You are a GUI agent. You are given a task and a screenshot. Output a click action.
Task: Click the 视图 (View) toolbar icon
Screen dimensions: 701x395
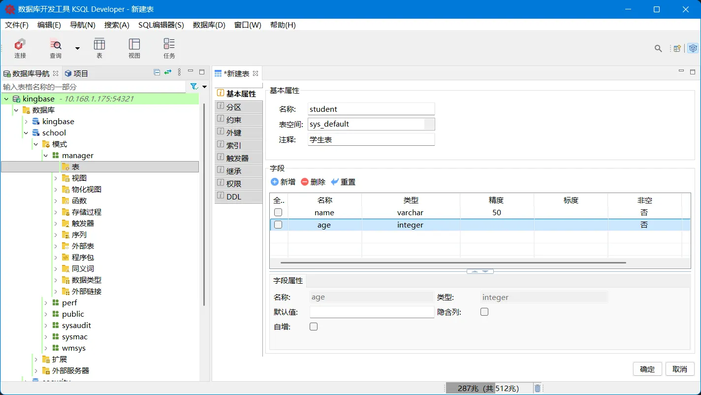[134, 48]
